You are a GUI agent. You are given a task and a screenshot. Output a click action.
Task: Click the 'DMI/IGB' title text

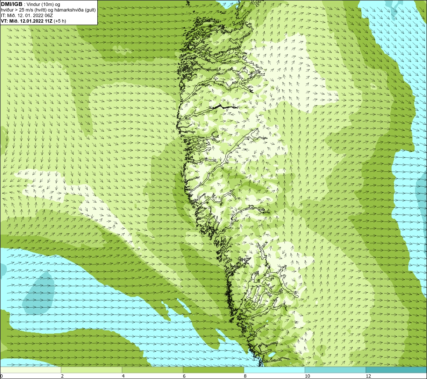coord(12,4)
